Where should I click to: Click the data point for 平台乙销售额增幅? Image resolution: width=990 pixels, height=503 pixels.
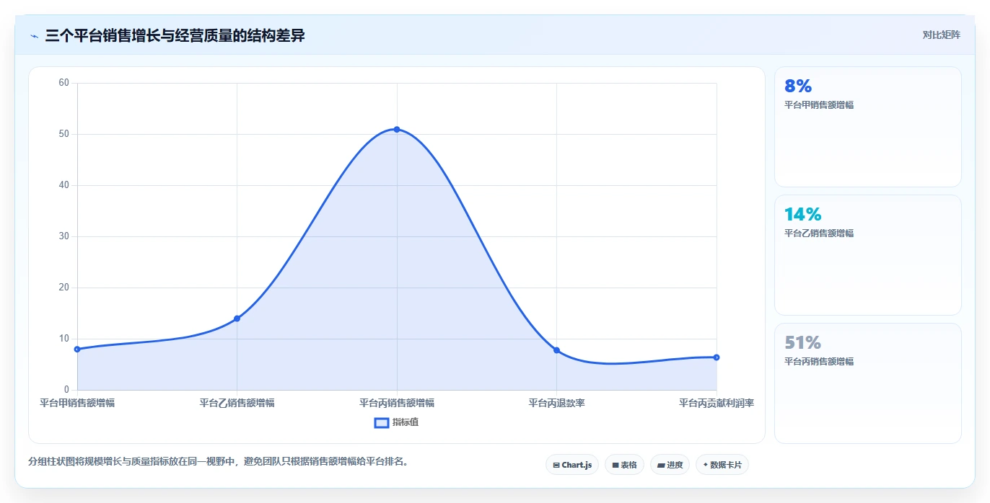click(237, 319)
